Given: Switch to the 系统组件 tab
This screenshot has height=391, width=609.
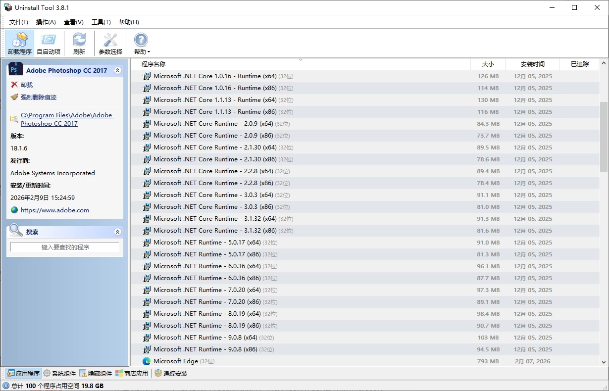Looking at the screenshot, I should [59, 374].
